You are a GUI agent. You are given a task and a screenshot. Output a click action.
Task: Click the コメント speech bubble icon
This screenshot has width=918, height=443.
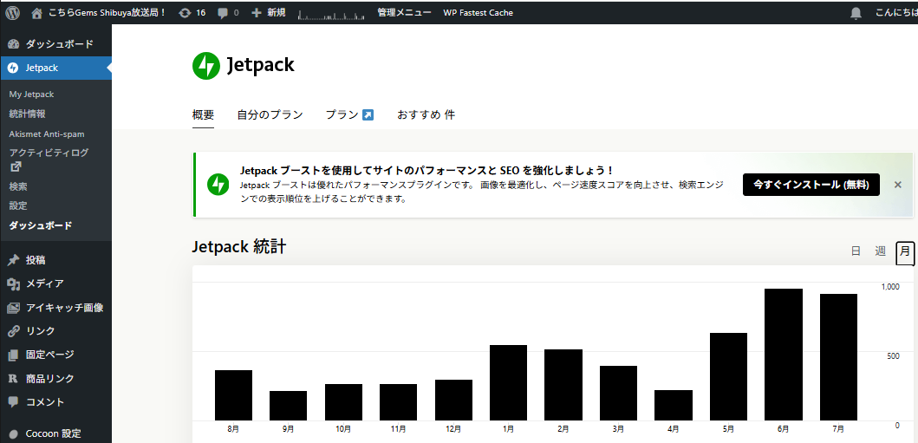(x=14, y=402)
